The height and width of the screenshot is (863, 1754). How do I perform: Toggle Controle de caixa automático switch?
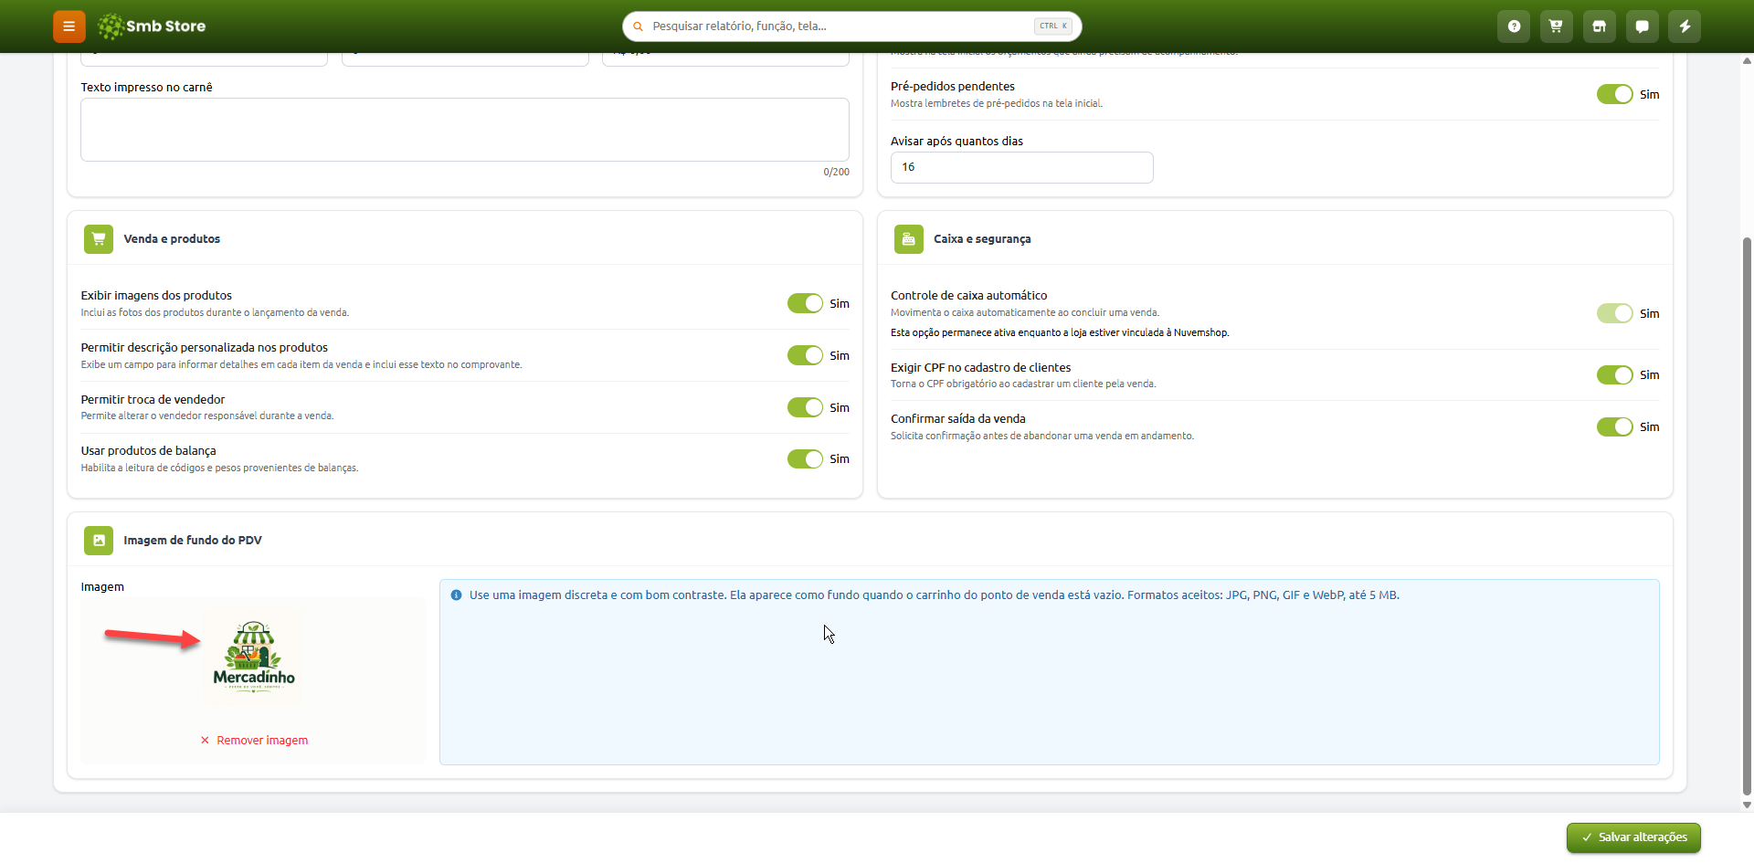[1614, 313]
